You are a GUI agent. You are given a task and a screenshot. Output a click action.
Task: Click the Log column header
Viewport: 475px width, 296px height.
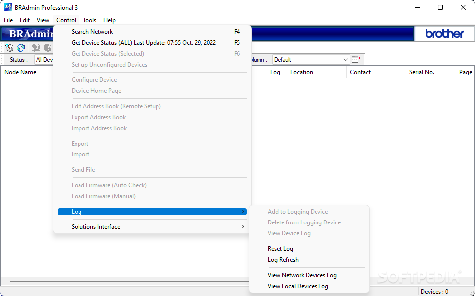point(277,72)
